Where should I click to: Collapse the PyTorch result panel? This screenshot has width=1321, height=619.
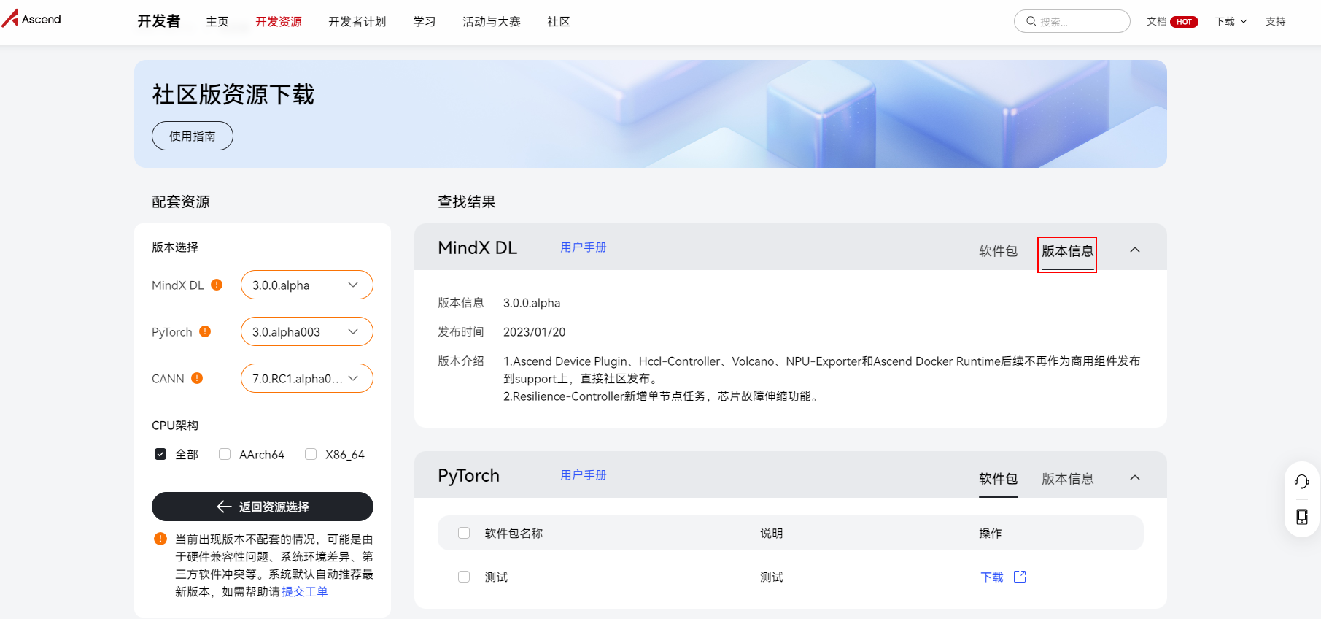pos(1135,477)
